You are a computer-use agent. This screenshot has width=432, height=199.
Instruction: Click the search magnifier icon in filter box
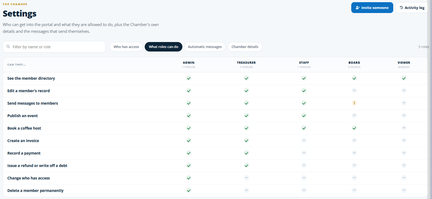(8, 47)
